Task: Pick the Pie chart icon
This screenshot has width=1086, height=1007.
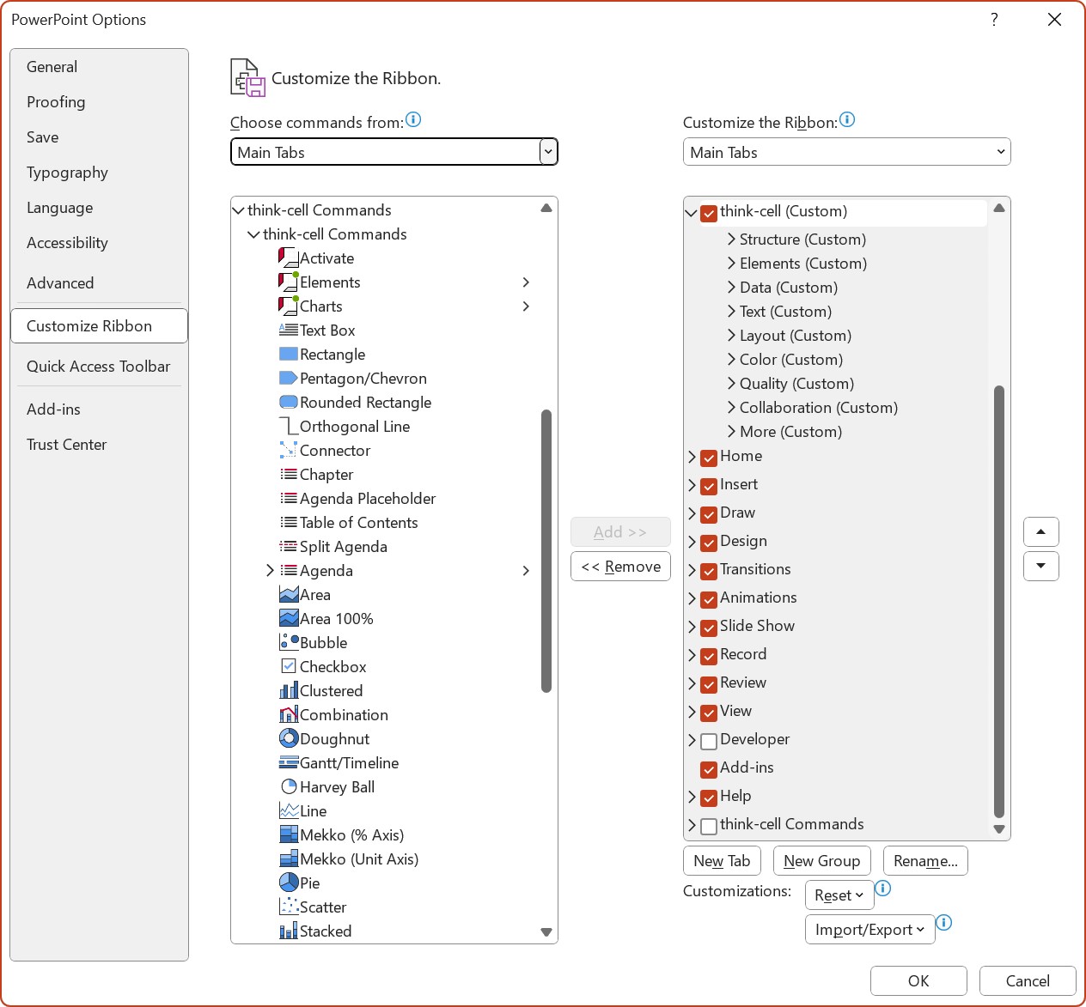Action: tap(288, 883)
